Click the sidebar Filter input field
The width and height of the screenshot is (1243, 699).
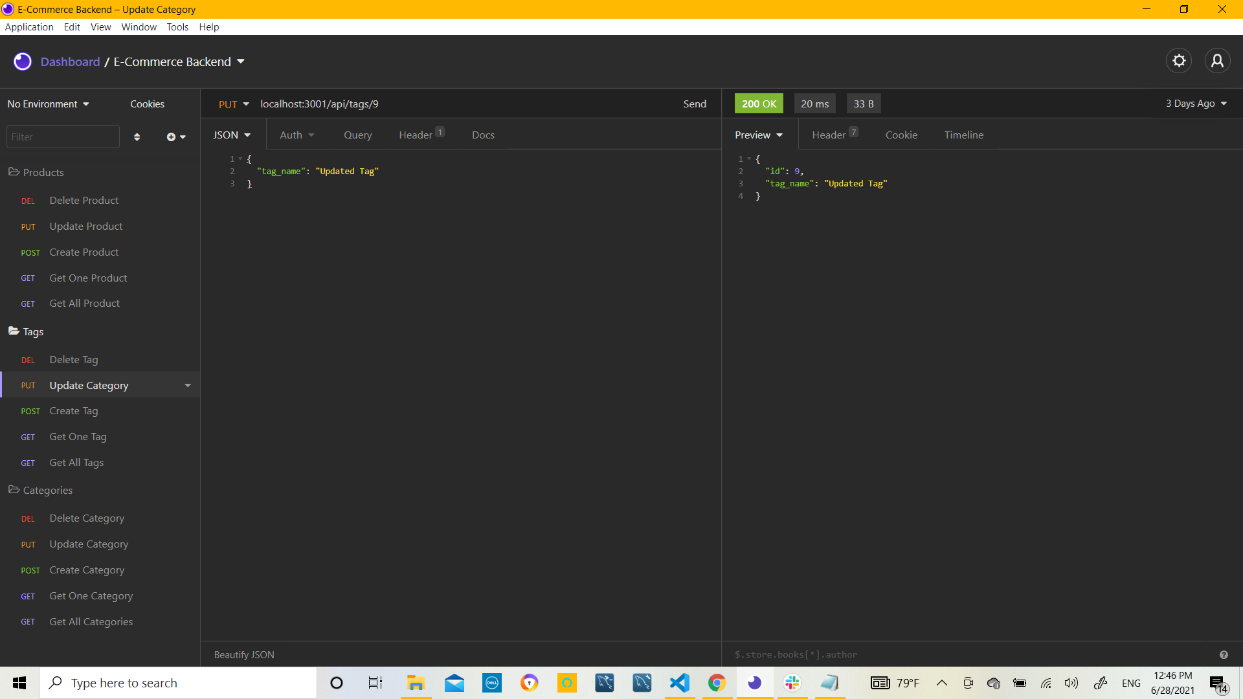click(x=62, y=137)
